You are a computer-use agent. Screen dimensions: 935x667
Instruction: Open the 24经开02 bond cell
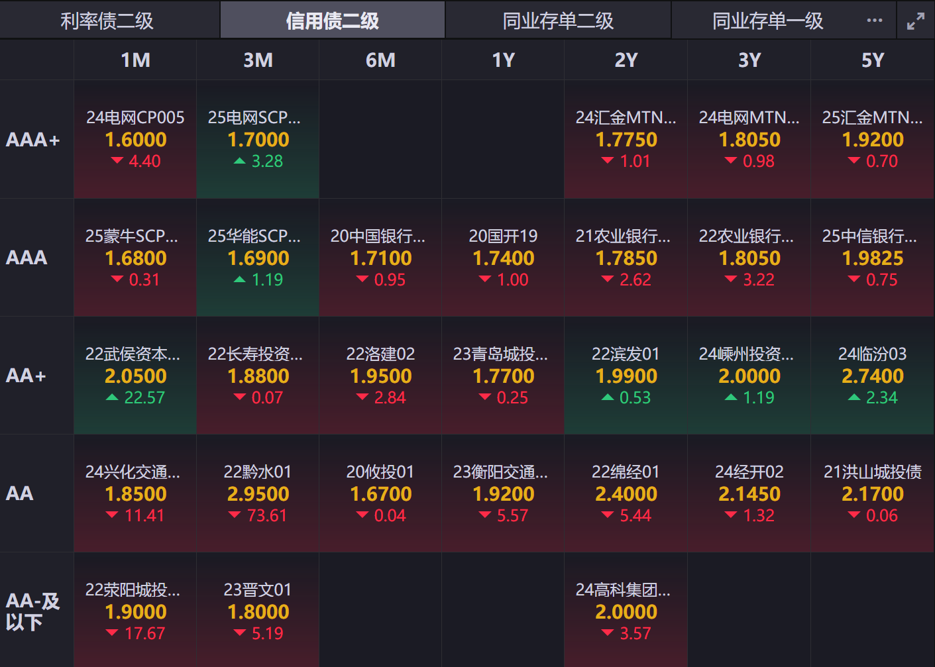[749, 493]
